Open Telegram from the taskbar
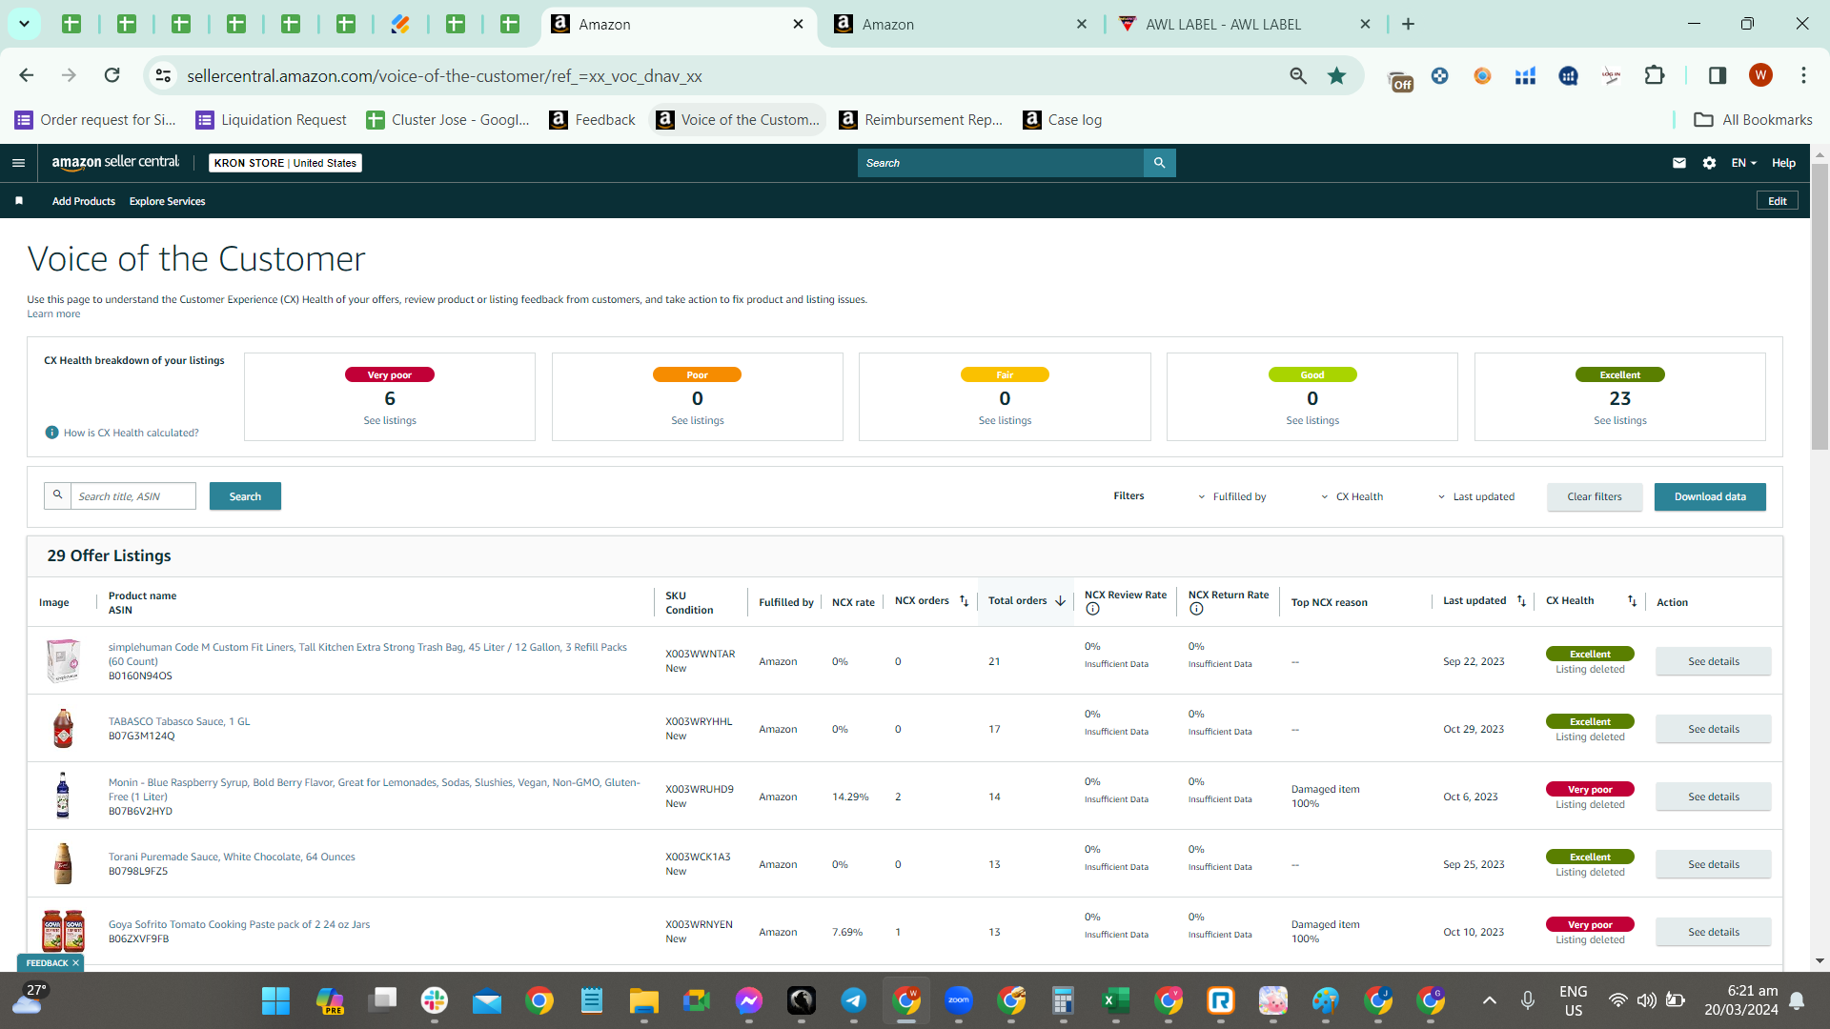 point(854,1000)
